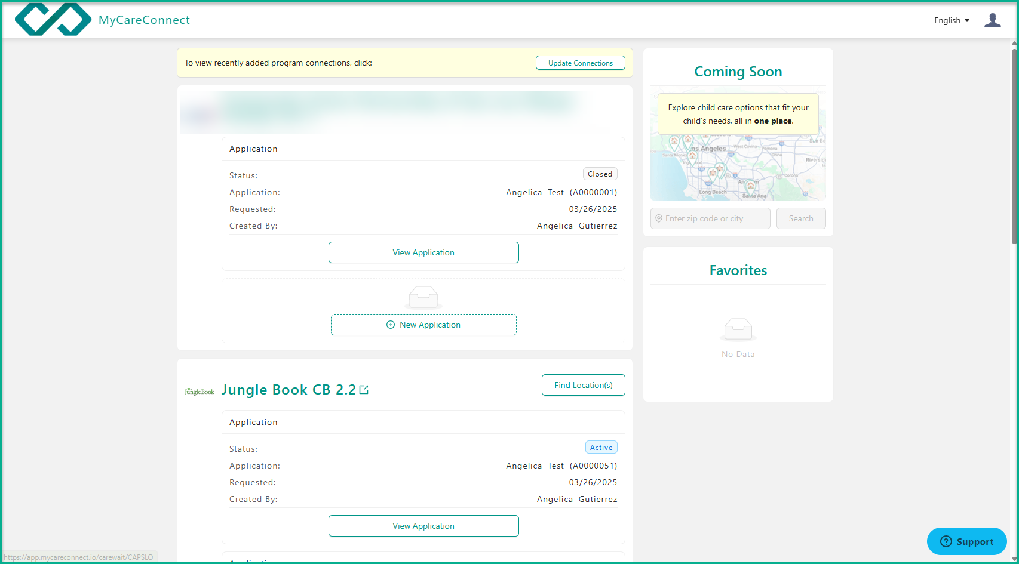Click external link icon beside Jungle Book
The width and height of the screenshot is (1019, 564).
click(x=364, y=390)
